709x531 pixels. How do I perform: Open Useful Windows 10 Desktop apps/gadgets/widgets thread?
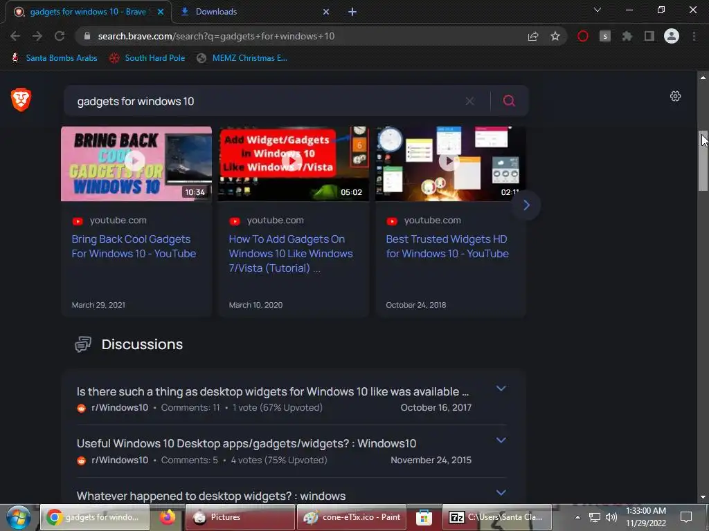[246, 443]
